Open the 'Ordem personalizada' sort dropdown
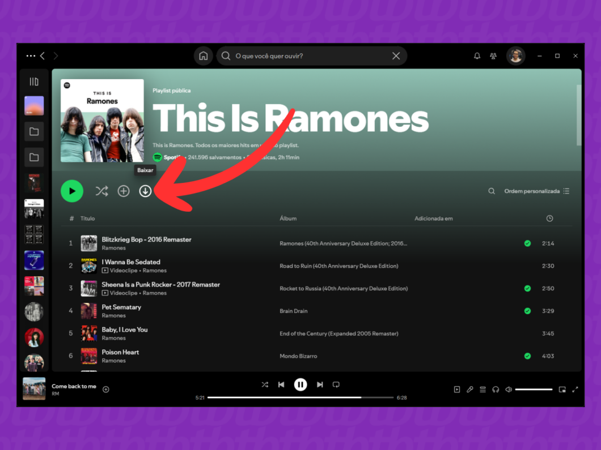 pyautogui.click(x=532, y=191)
